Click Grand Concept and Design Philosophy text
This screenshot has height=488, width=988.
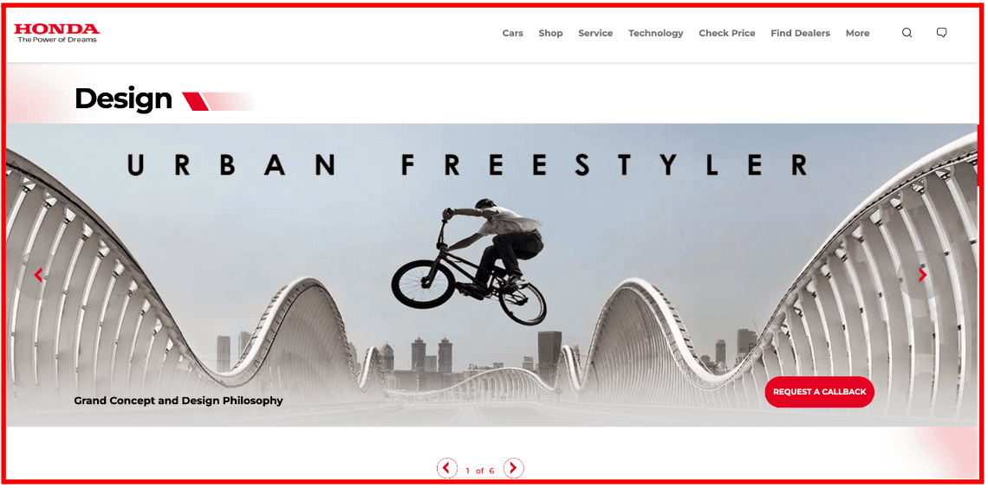coord(179,401)
